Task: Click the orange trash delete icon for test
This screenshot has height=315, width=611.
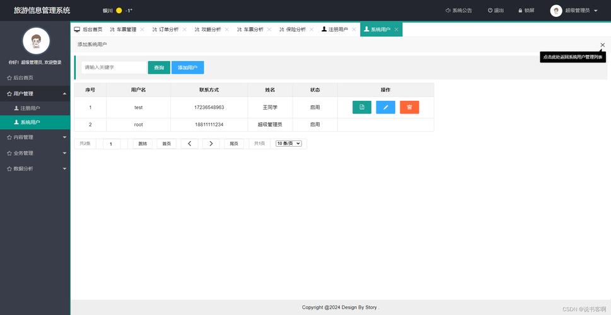Action: [x=409, y=107]
